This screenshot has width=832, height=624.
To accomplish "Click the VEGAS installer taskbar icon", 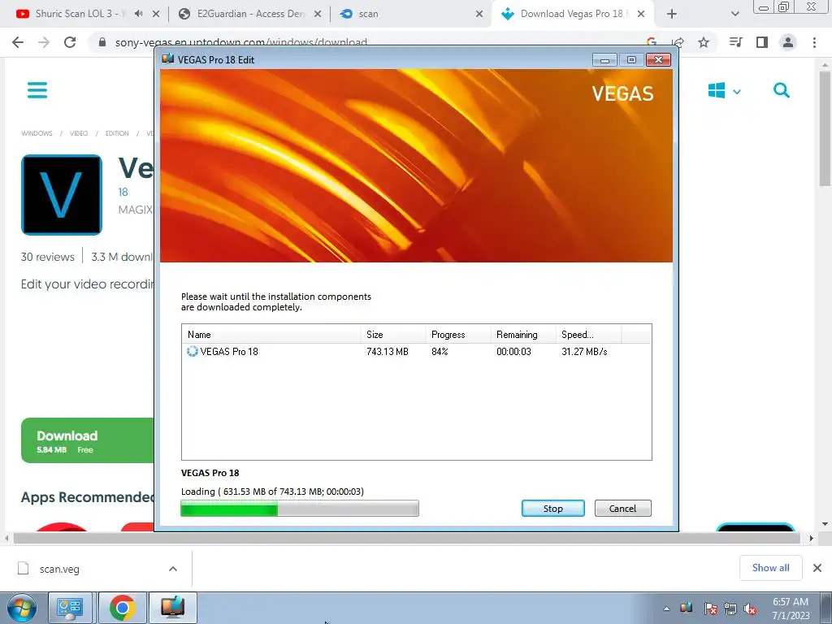I will click(x=173, y=608).
